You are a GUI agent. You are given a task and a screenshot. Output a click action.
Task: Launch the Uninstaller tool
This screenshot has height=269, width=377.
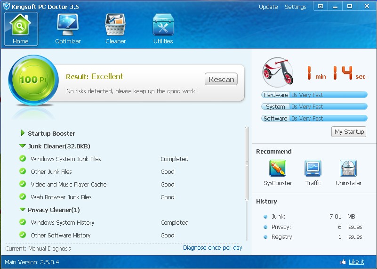click(x=348, y=173)
